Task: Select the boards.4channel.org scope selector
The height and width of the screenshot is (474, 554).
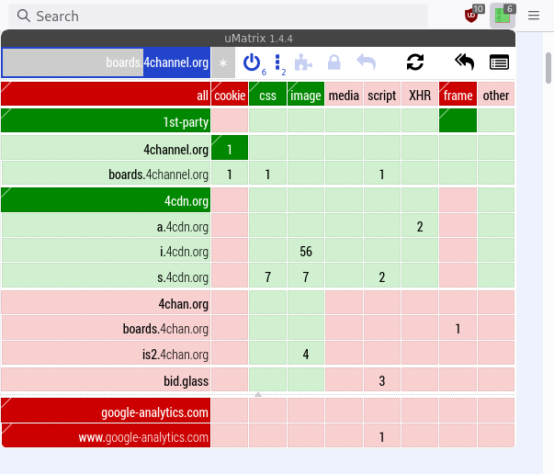Action: (106, 62)
